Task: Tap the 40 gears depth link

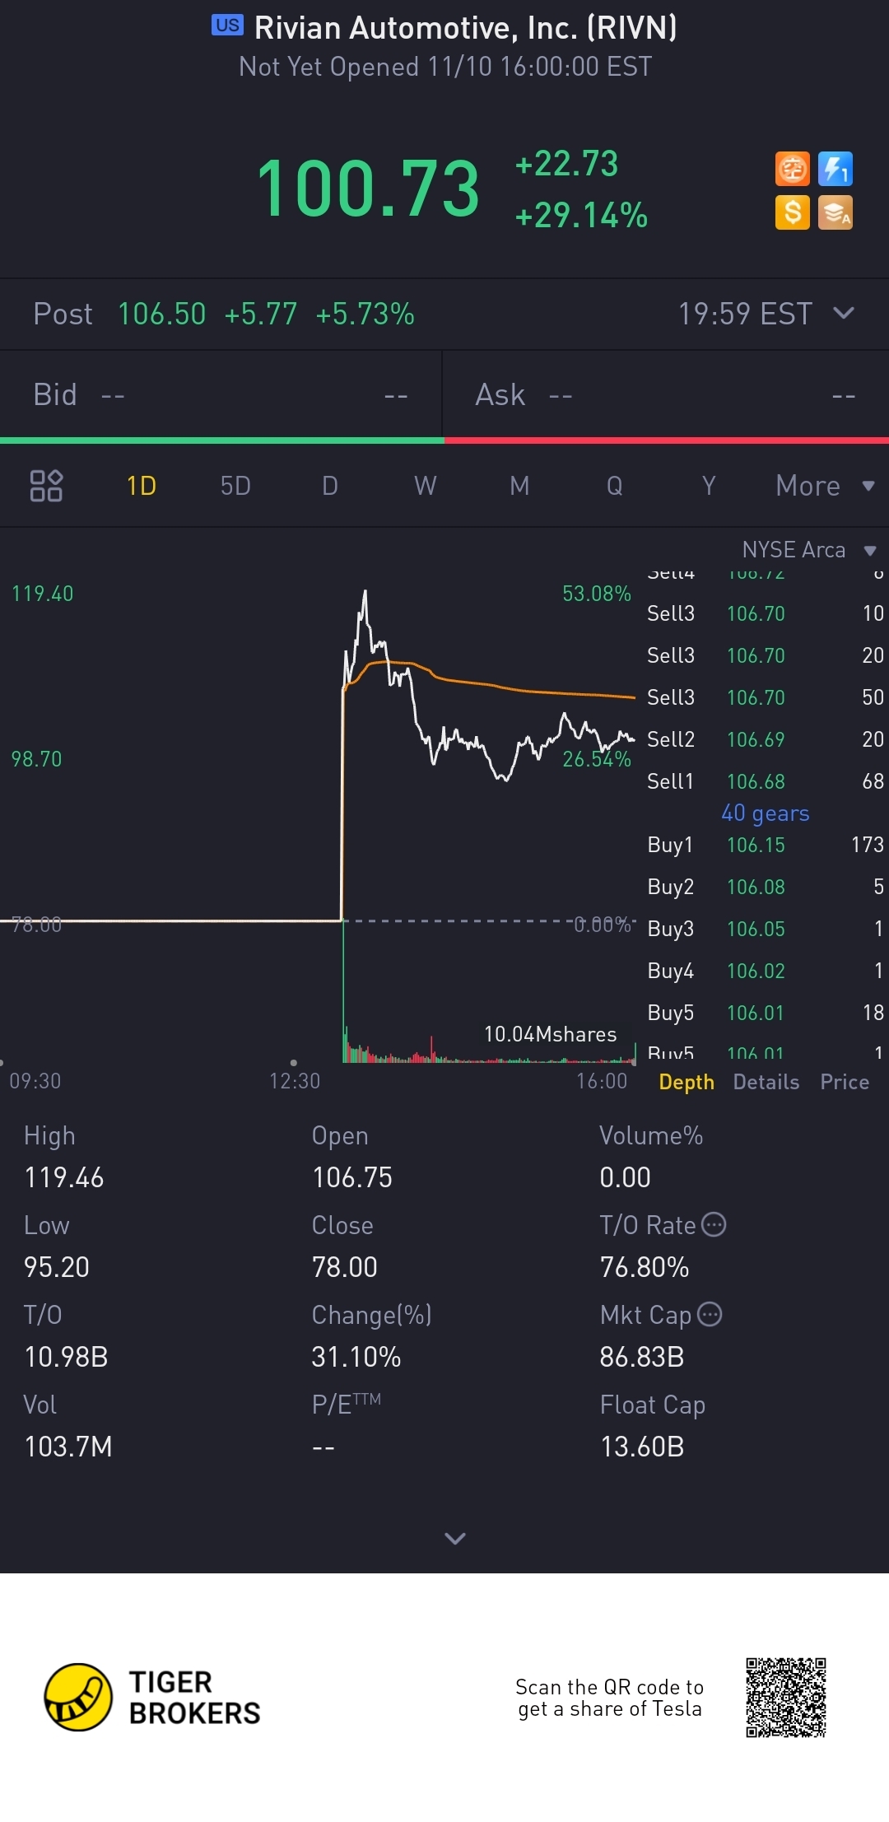Action: coord(766,813)
